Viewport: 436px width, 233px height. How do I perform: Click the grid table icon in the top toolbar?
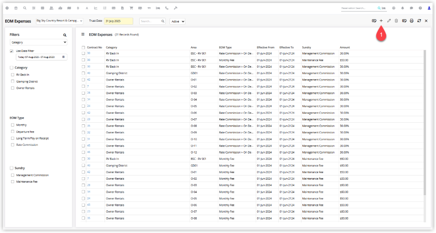(43, 8)
